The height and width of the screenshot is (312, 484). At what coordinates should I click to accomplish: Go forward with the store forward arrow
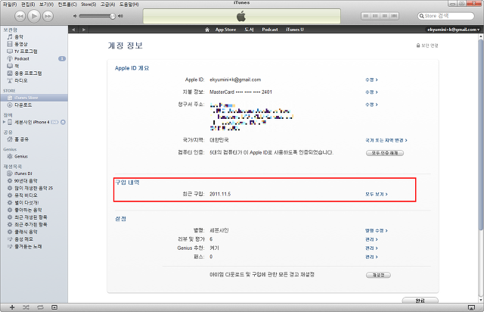(x=84, y=30)
